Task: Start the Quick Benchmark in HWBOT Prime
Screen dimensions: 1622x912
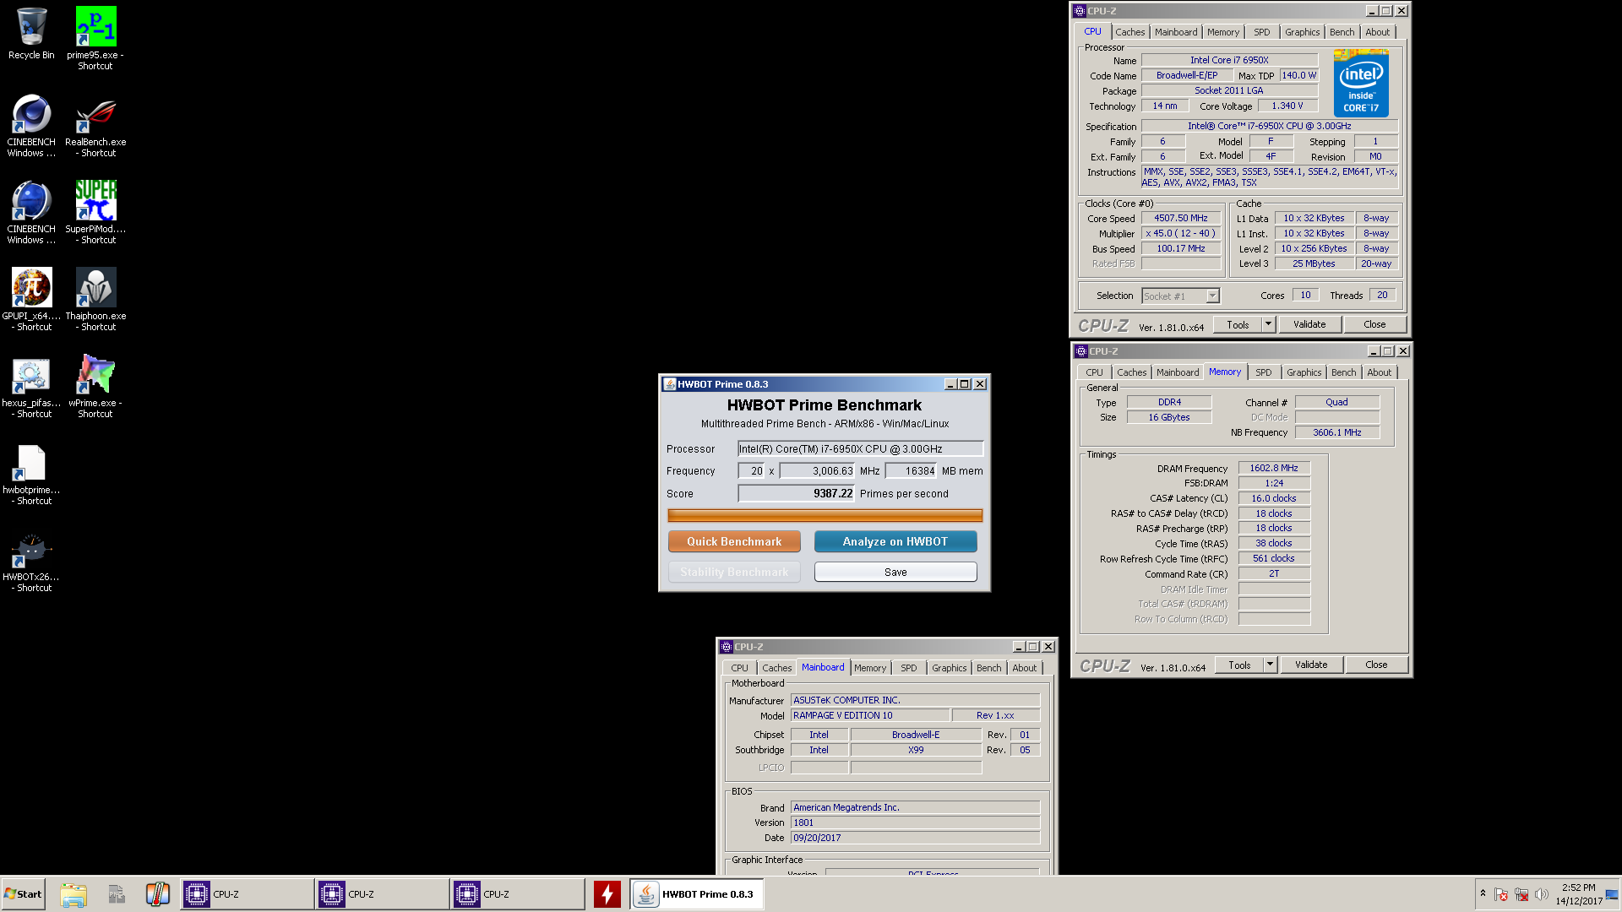Action: [734, 541]
